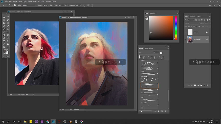Viewport: 221px width, 124px height.
Task: Click the foreground color swatch in toolbox
Action: (5, 51)
